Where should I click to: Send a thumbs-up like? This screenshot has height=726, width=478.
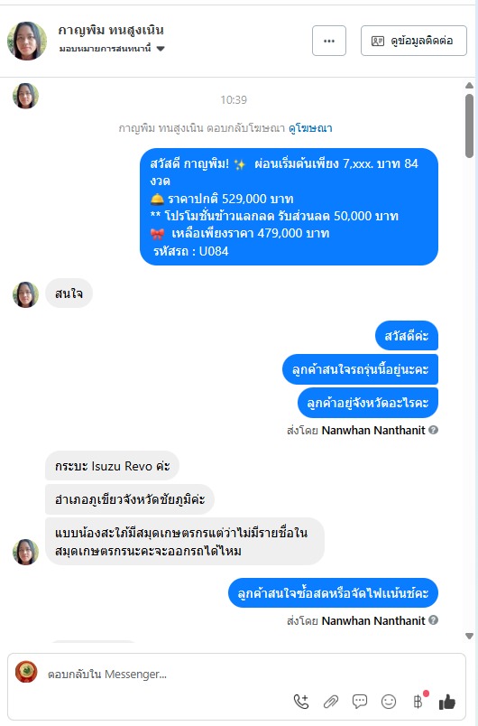point(447,702)
